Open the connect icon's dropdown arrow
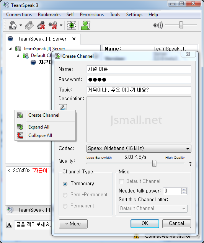 (21, 25)
